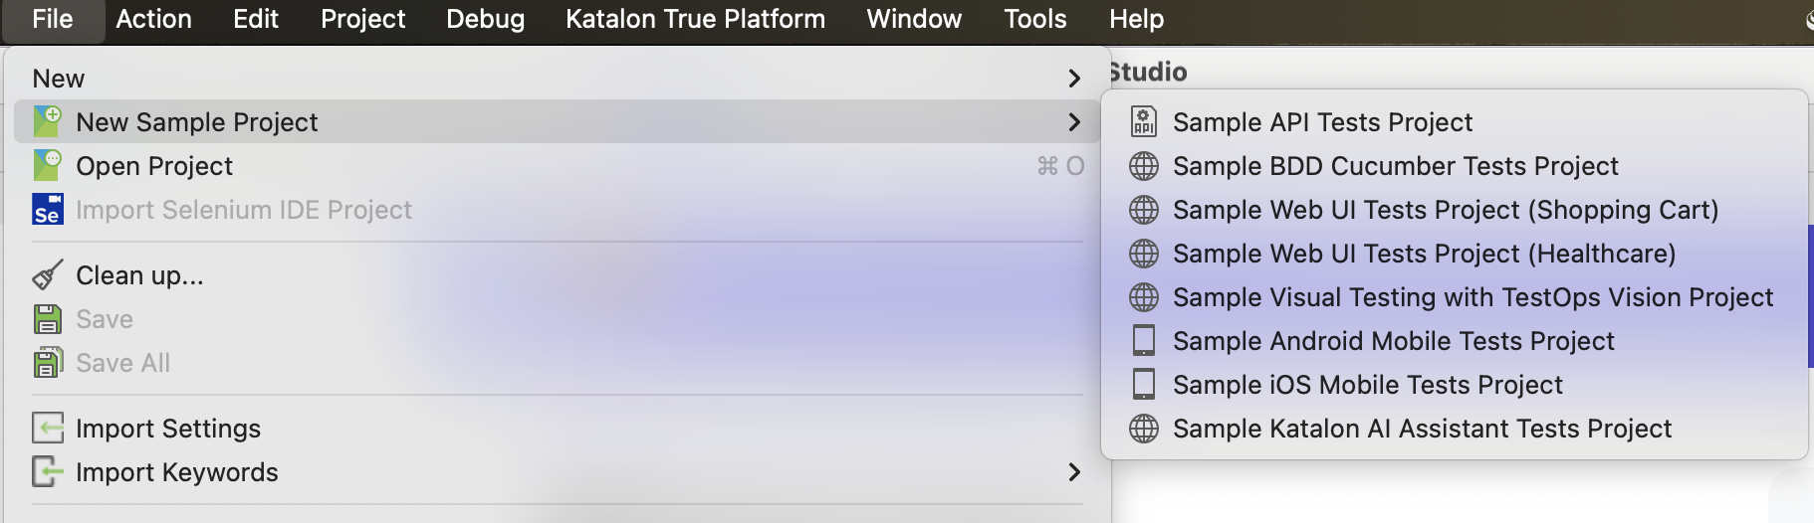Open the Katalon True Platform menu
This screenshot has width=1814, height=523.
pyautogui.click(x=695, y=19)
